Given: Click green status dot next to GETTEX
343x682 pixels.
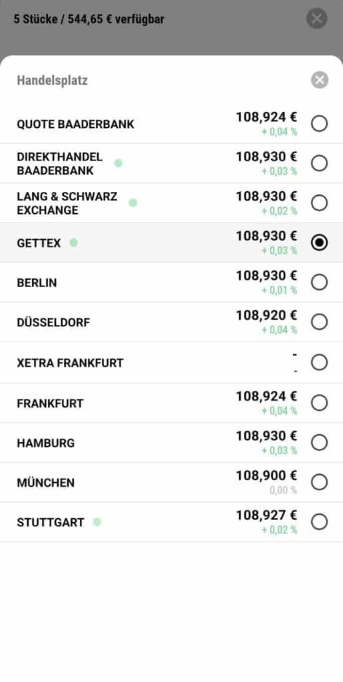Looking at the screenshot, I should point(73,242).
